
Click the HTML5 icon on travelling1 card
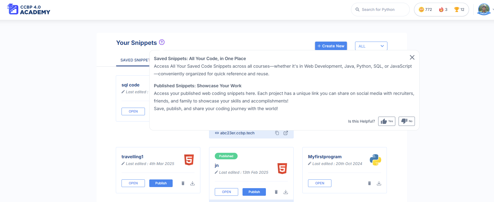click(189, 160)
